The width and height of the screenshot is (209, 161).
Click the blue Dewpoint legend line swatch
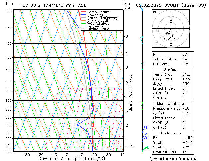pyautogui.click(x=84, y=15)
